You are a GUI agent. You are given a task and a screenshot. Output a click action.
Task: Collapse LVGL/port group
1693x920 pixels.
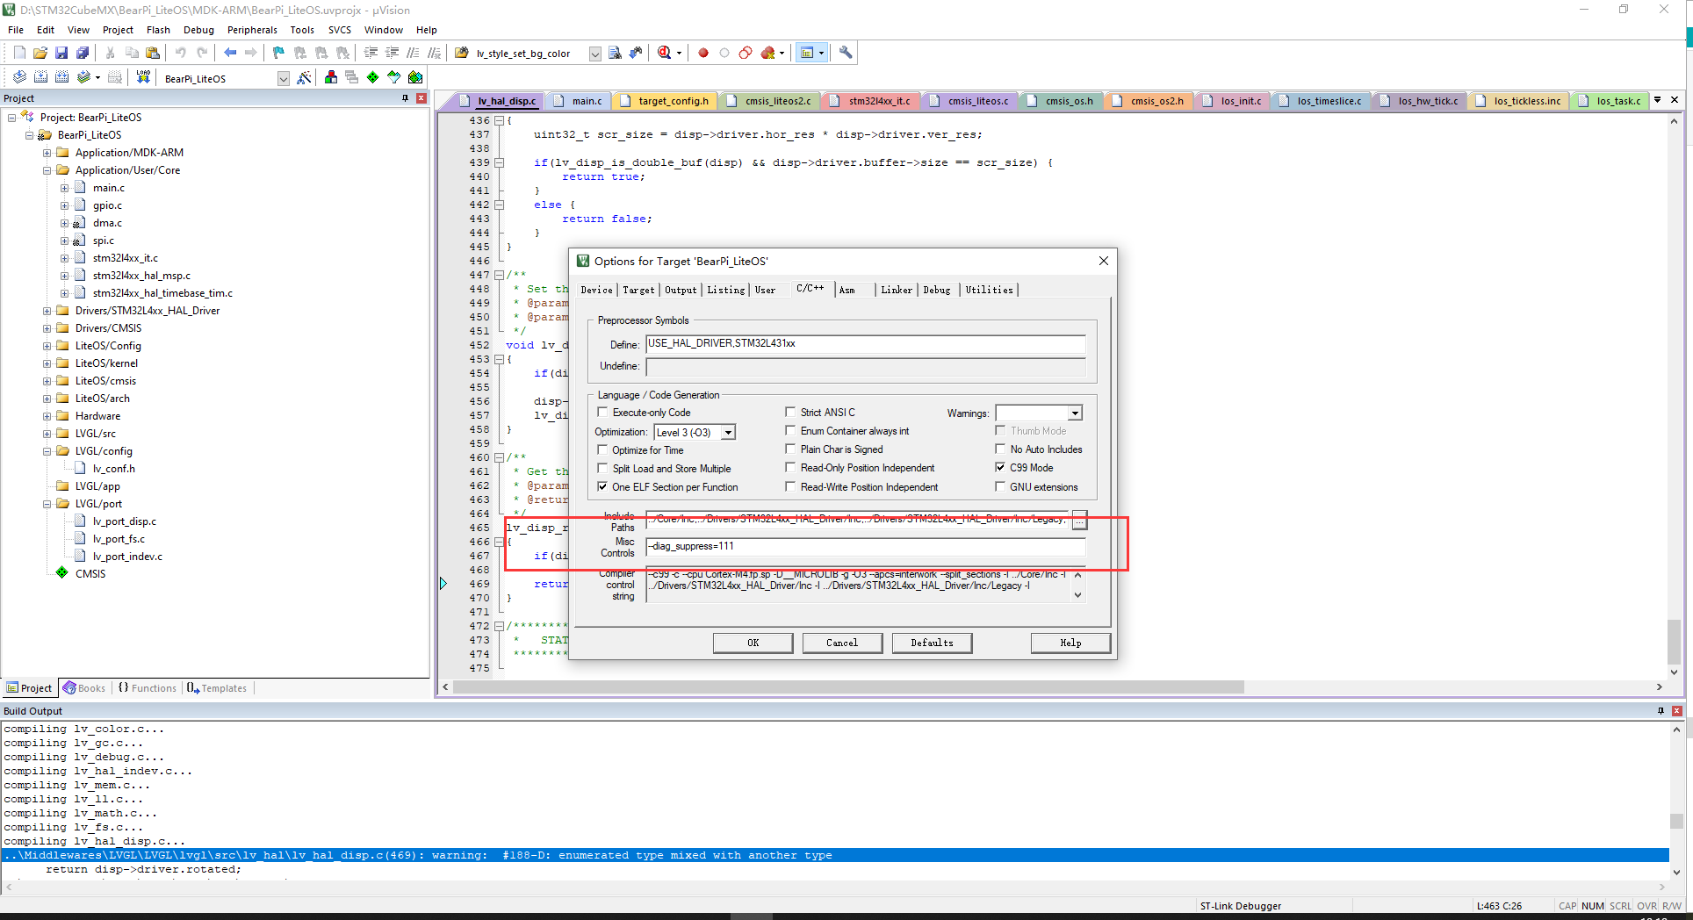pyautogui.click(x=47, y=504)
